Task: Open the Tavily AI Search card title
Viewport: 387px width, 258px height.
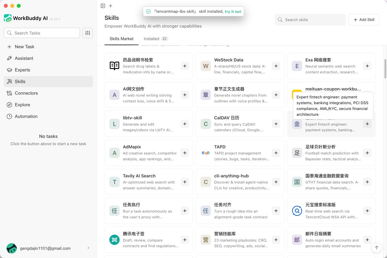Action: point(139,176)
